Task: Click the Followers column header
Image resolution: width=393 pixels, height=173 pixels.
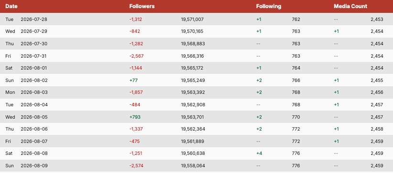Action: pyautogui.click(x=142, y=7)
